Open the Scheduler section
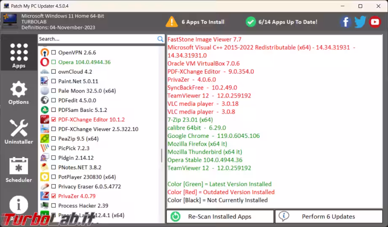Viewport: 388px width, 227px height. point(19,170)
